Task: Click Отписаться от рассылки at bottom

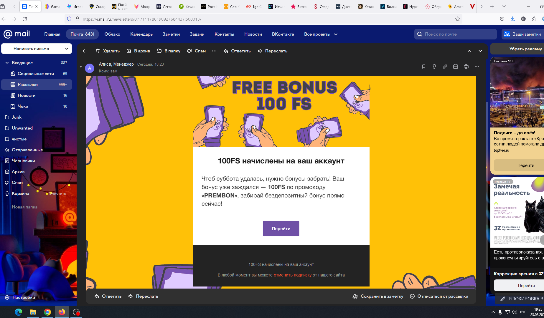Action: coord(439,296)
